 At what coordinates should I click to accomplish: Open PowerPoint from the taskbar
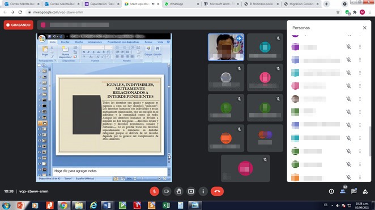(21, 205)
